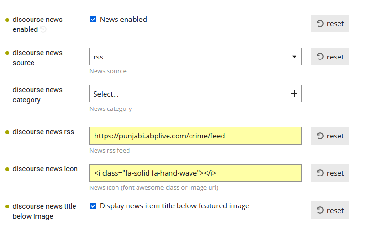Reset the discourse news rss setting
This screenshot has height=225, width=380.
(x=330, y=136)
